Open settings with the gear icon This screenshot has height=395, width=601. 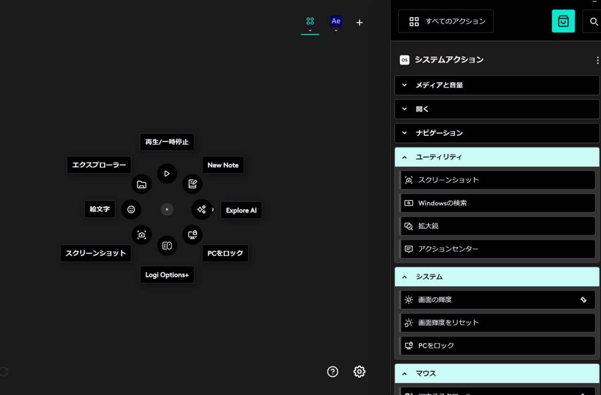tap(359, 372)
